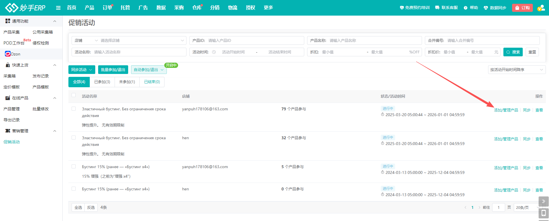Screen dimensions: 549x221
Task: Click the 数据同步 sync icon
Action: (x=486, y=8)
